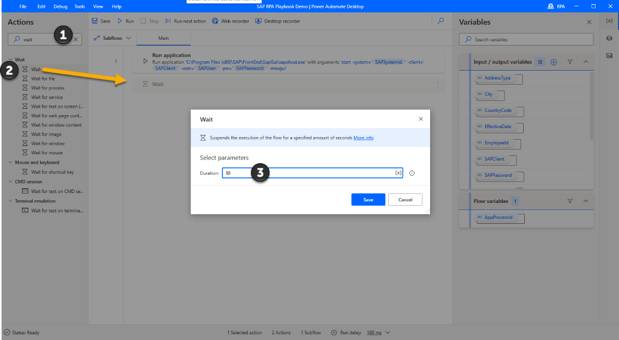Click Run next action
This screenshot has height=340, width=619.
pyautogui.click(x=186, y=21)
